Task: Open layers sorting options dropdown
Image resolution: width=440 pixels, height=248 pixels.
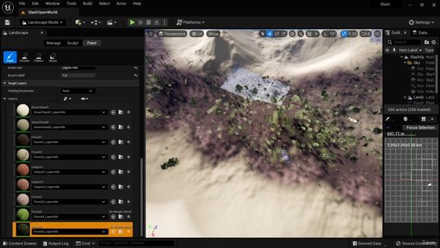Action: [67, 99]
